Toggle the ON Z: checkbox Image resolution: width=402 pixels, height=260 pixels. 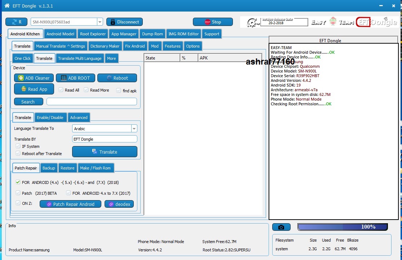click(x=18, y=203)
